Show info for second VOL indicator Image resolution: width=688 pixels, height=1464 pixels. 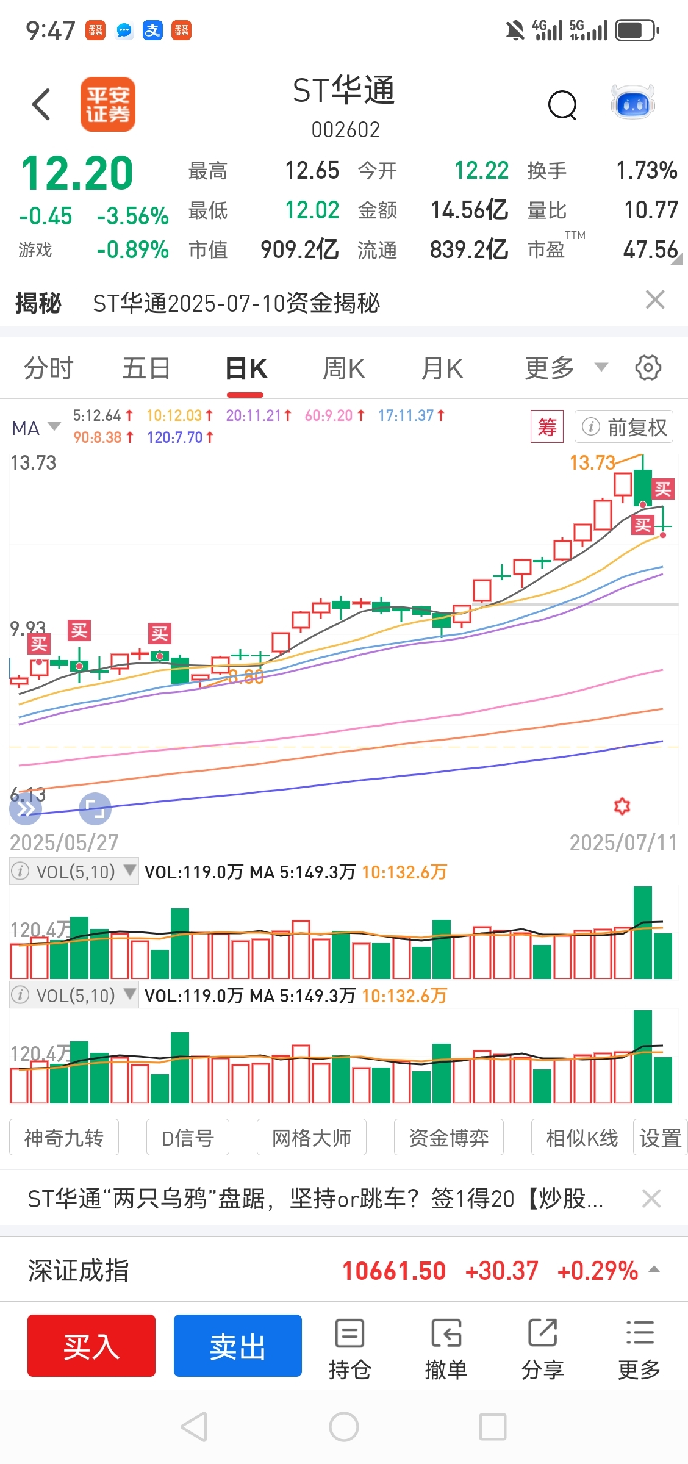tap(20, 995)
